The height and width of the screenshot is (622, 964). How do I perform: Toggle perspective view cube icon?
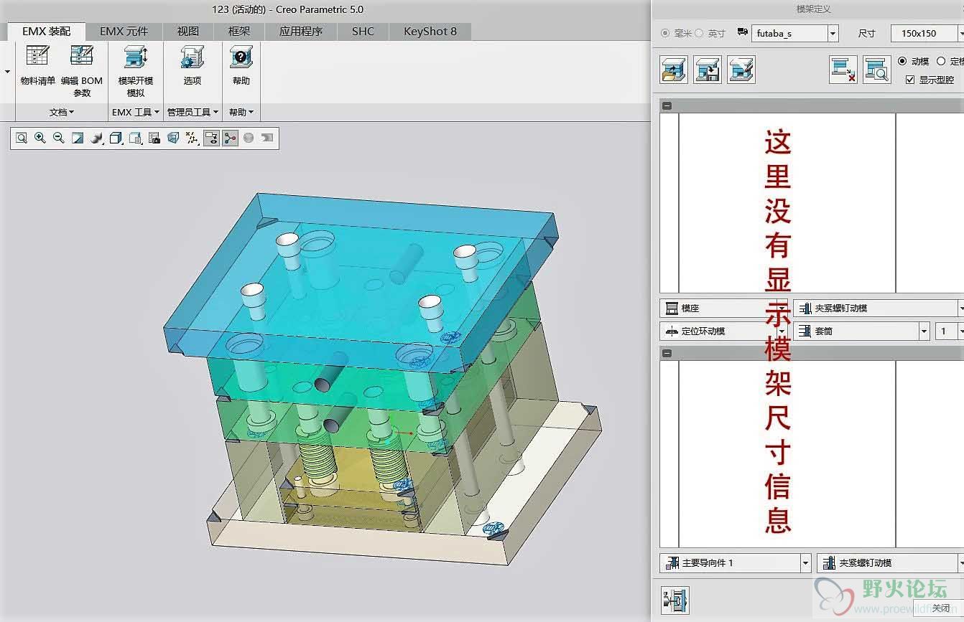pyautogui.click(x=173, y=138)
